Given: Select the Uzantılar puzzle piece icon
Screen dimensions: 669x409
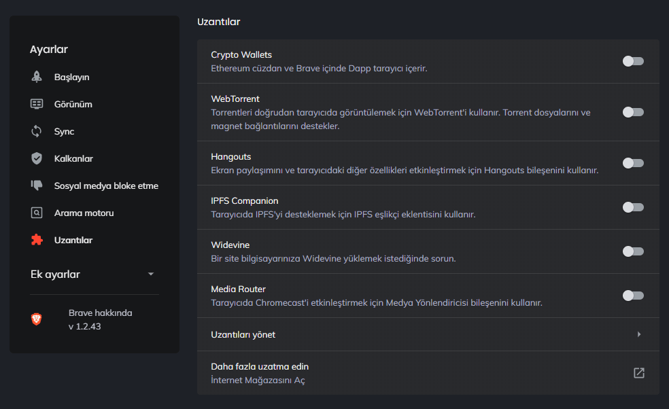Looking at the screenshot, I should click(37, 240).
